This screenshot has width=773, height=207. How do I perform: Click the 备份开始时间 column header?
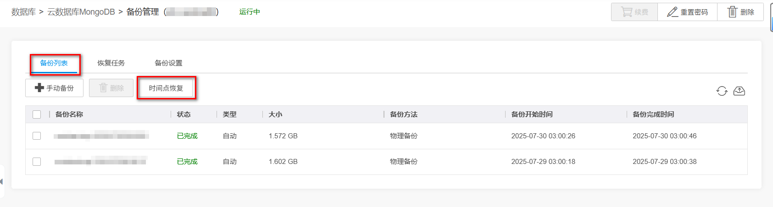[532, 114]
